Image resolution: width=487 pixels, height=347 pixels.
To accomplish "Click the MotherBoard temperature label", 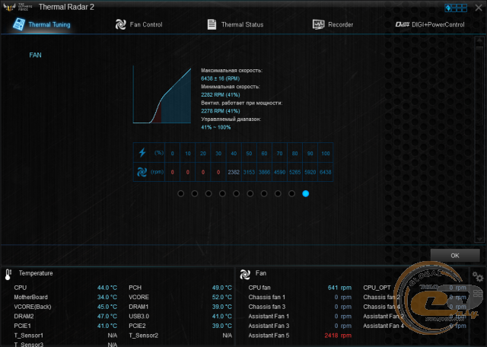I will point(30,298).
